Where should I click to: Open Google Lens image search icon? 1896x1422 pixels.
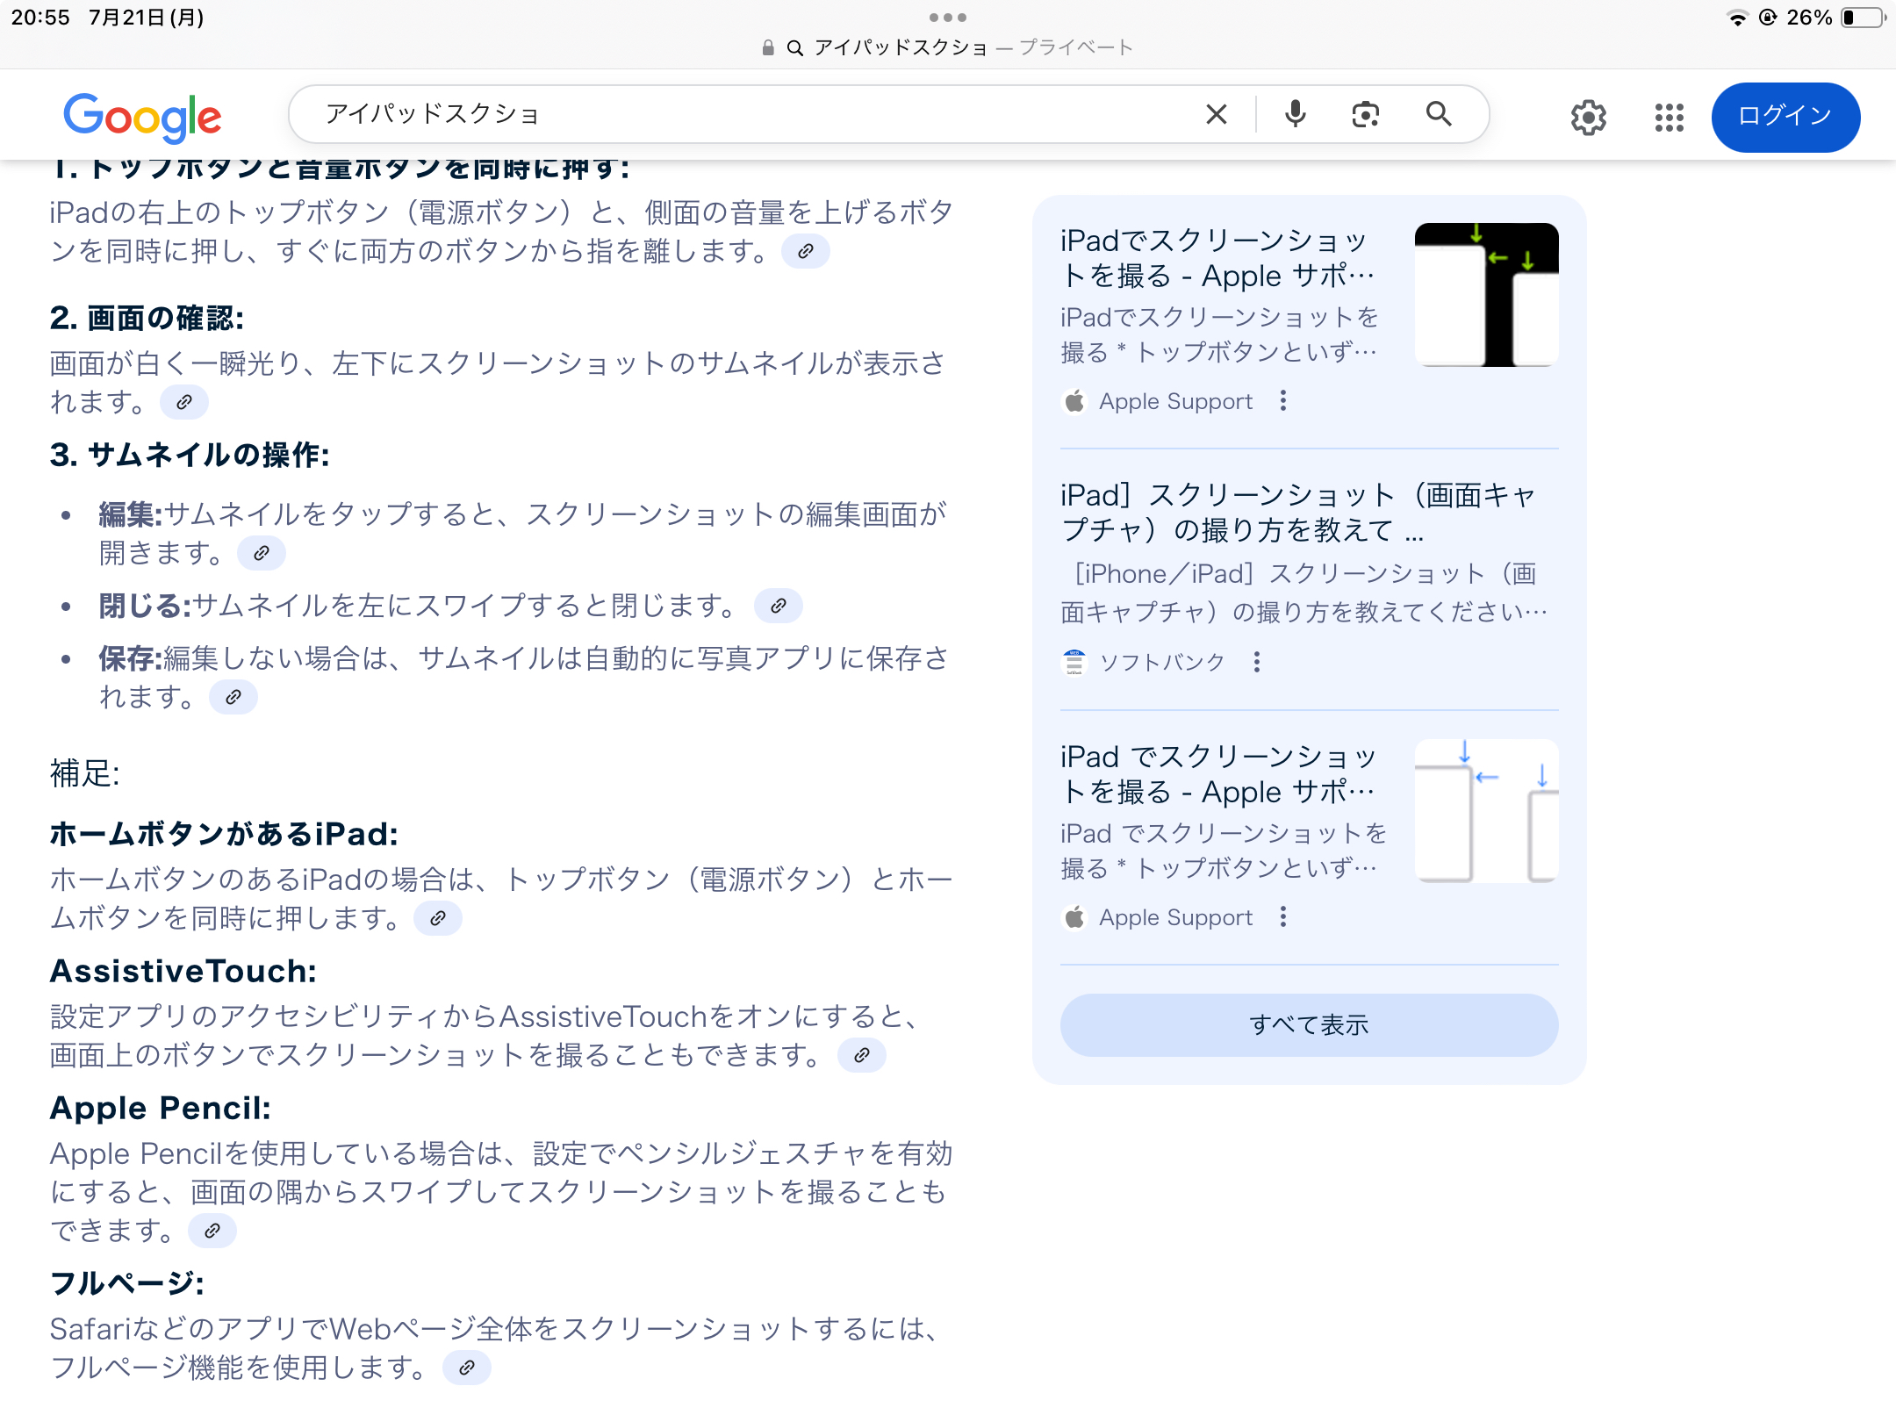point(1365,114)
